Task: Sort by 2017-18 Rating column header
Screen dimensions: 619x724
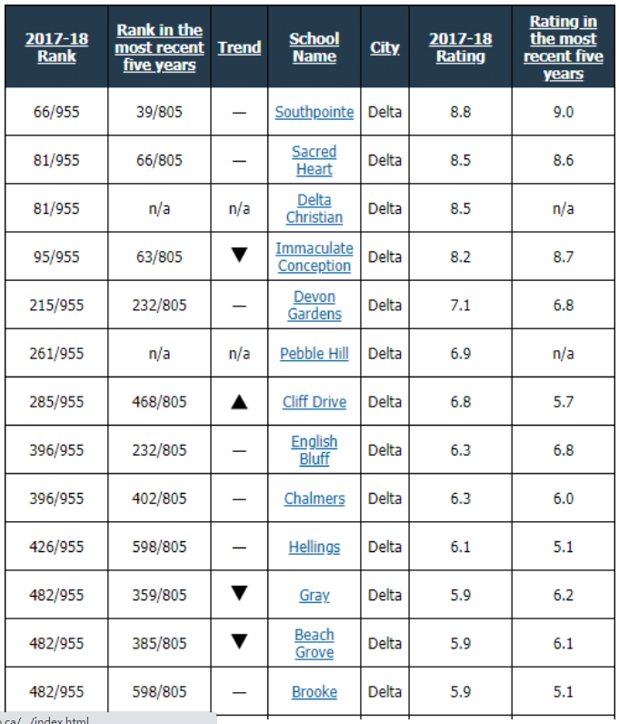Action: [461, 47]
